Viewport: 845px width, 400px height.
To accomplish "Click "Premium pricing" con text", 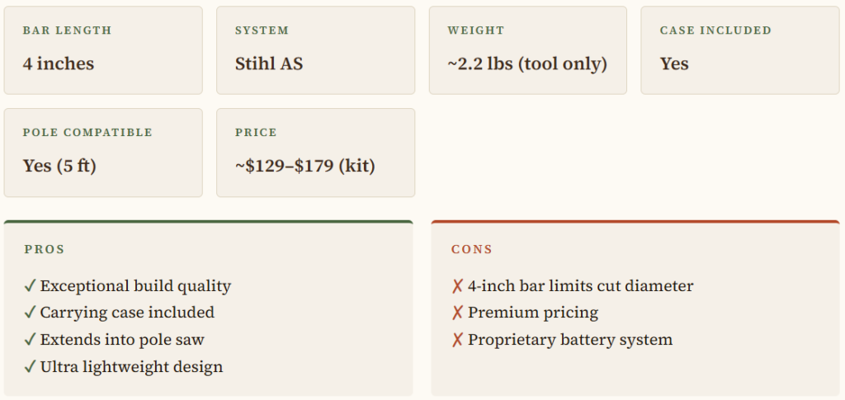I will 533,313.
